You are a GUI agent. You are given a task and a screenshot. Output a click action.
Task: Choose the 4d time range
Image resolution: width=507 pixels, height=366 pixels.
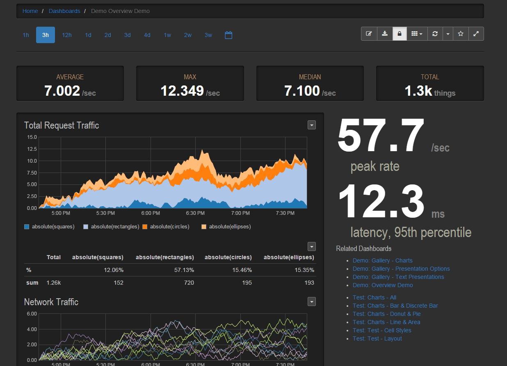pos(147,35)
